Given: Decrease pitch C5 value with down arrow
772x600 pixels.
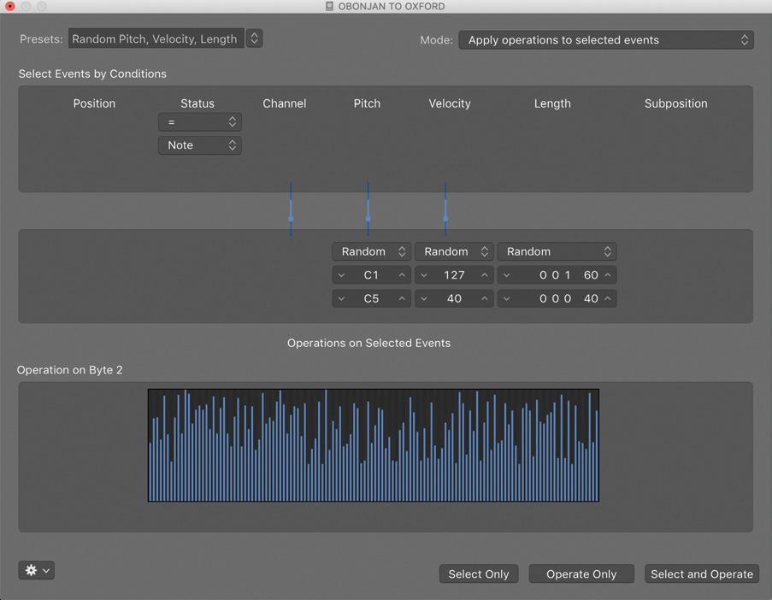Looking at the screenshot, I should click(342, 299).
